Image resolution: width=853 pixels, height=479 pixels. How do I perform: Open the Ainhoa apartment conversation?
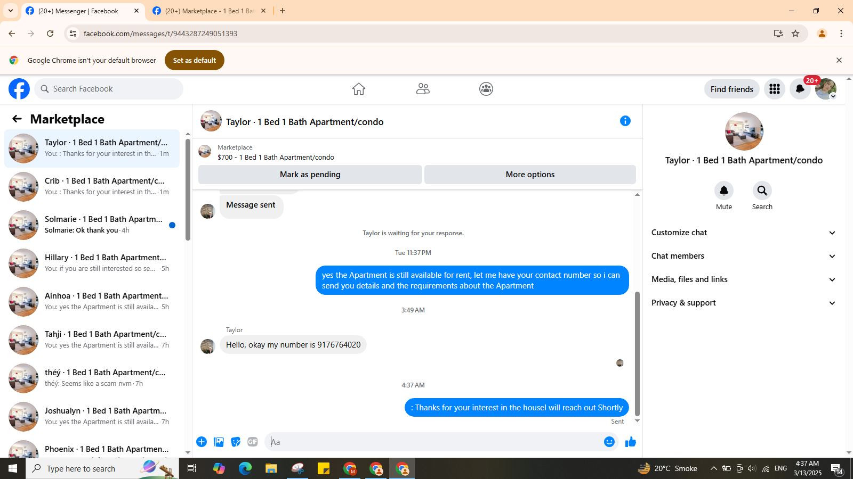coord(92,302)
